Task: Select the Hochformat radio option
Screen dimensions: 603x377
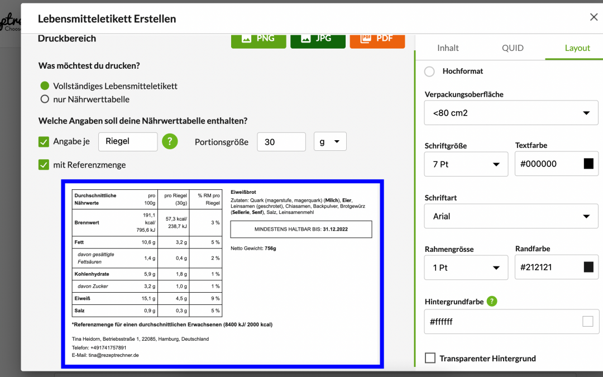Action: [x=429, y=71]
